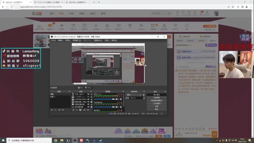This screenshot has width=254, height=143.
Task: Move source up in OBS sources panel
Action: point(84,110)
